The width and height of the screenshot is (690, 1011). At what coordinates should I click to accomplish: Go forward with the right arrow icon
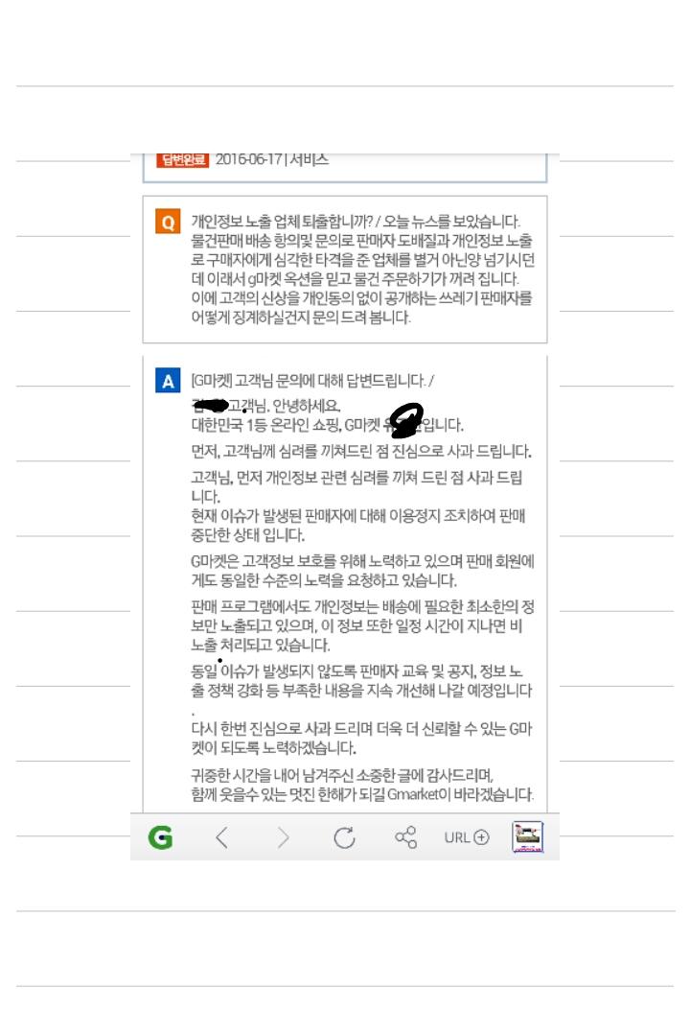click(x=283, y=837)
